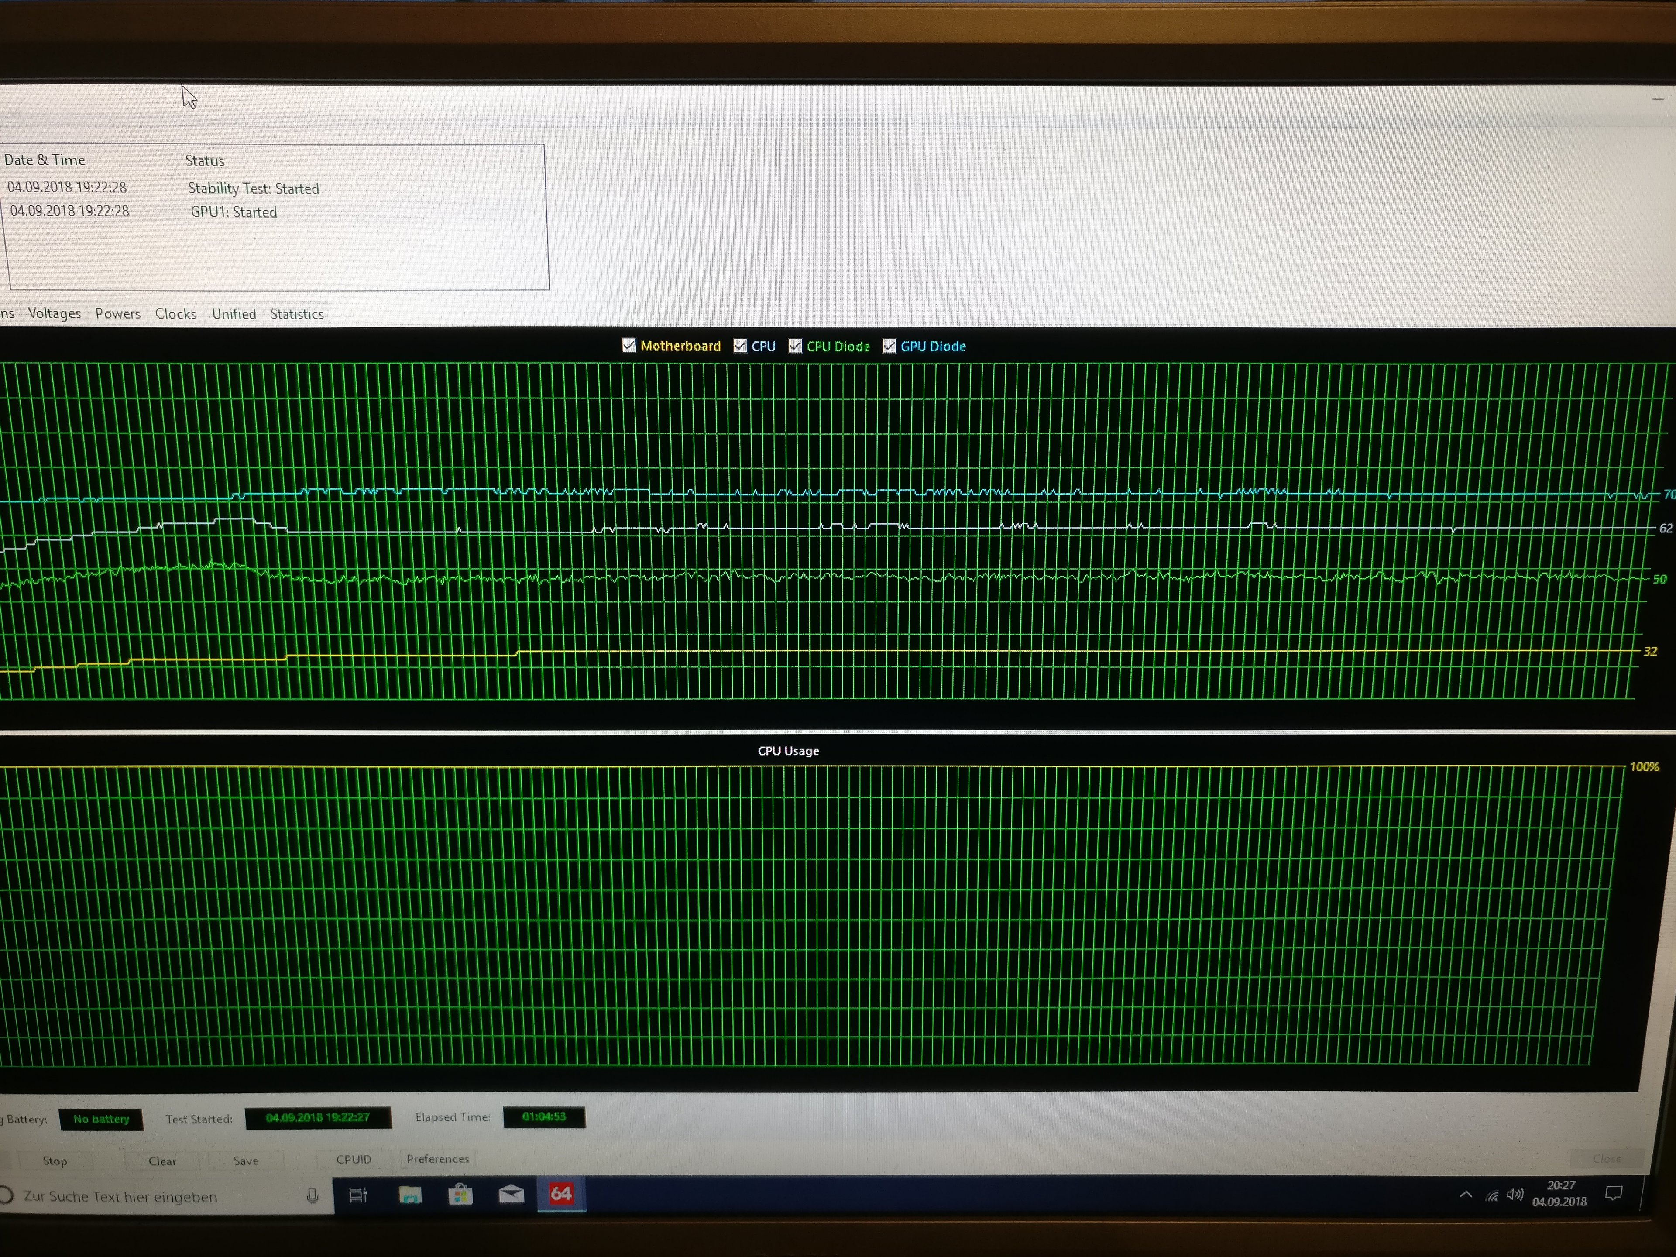Open AIDA64 taskbar icon
1676x1257 pixels.
point(561,1194)
